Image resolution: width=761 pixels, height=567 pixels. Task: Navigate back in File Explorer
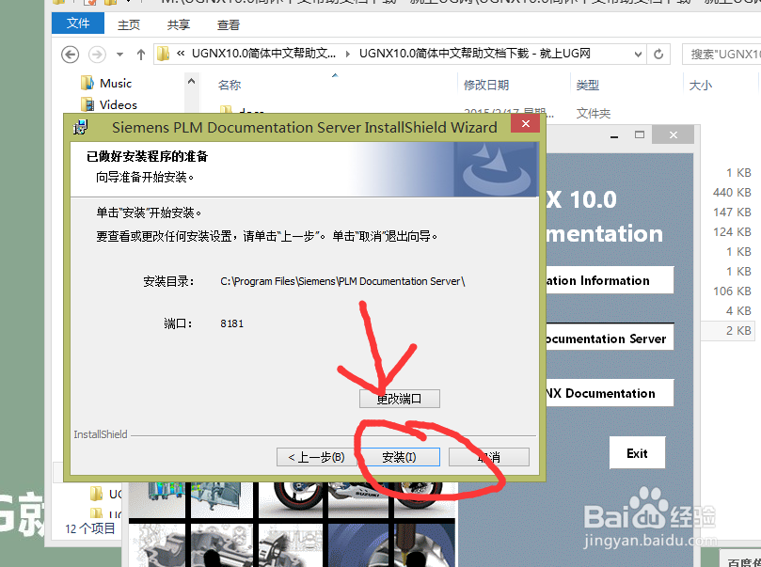click(70, 55)
